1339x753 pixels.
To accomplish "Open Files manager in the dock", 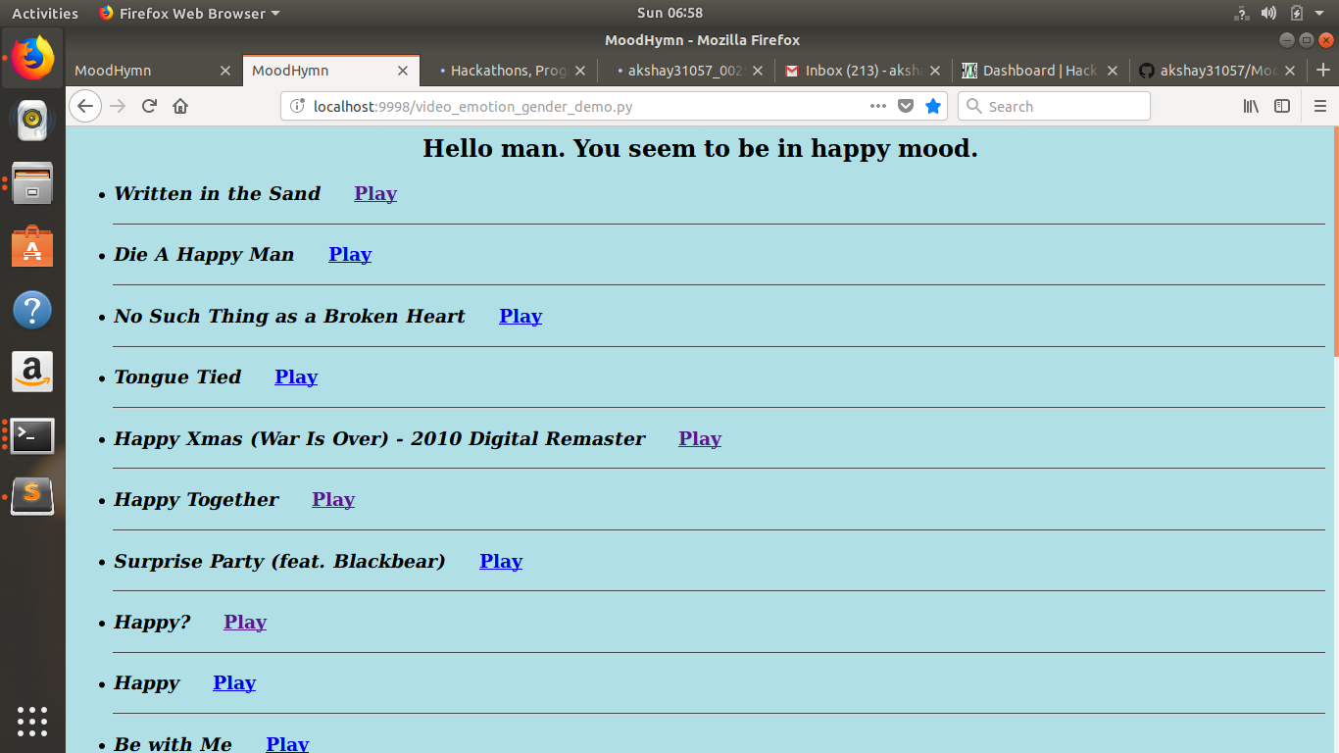I will pos(32,183).
